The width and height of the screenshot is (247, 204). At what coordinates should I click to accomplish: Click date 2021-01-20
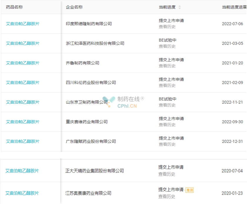(233, 63)
